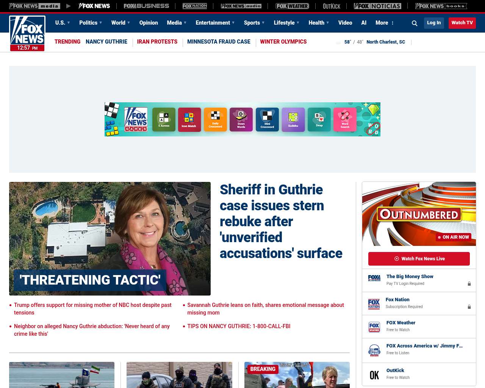Launch the Sudoku game icon
Screen dimensions: 485x388
point(293,119)
